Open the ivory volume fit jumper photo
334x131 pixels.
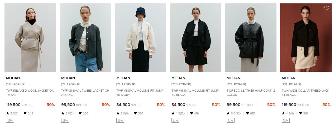pos(140,38)
